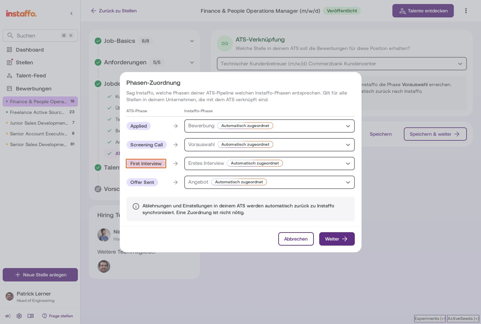Open the Angebot phase dropdown
This screenshot has width=481, height=324.
point(270,182)
